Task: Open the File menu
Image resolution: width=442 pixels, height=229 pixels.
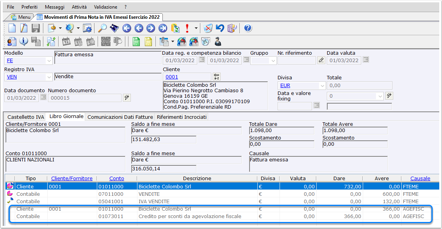Action: click(11, 7)
